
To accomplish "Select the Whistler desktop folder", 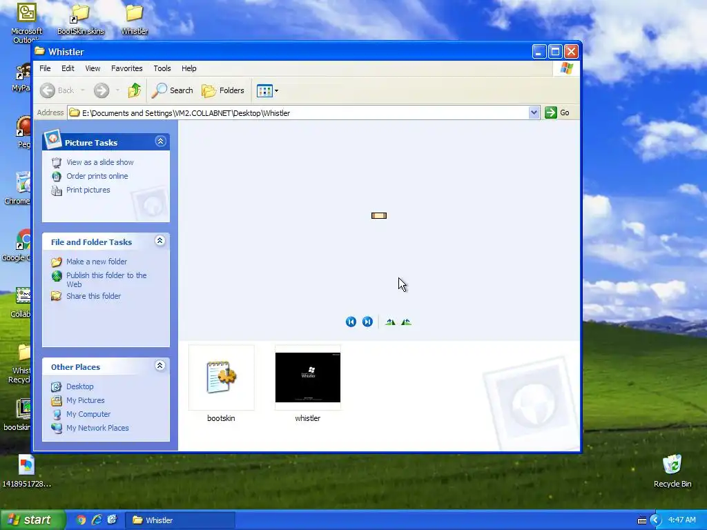I will pos(135,19).
